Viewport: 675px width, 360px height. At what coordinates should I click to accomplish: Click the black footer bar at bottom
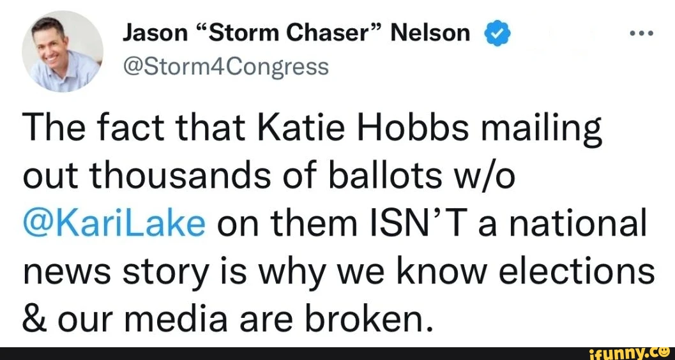click(x=337, y=354)
